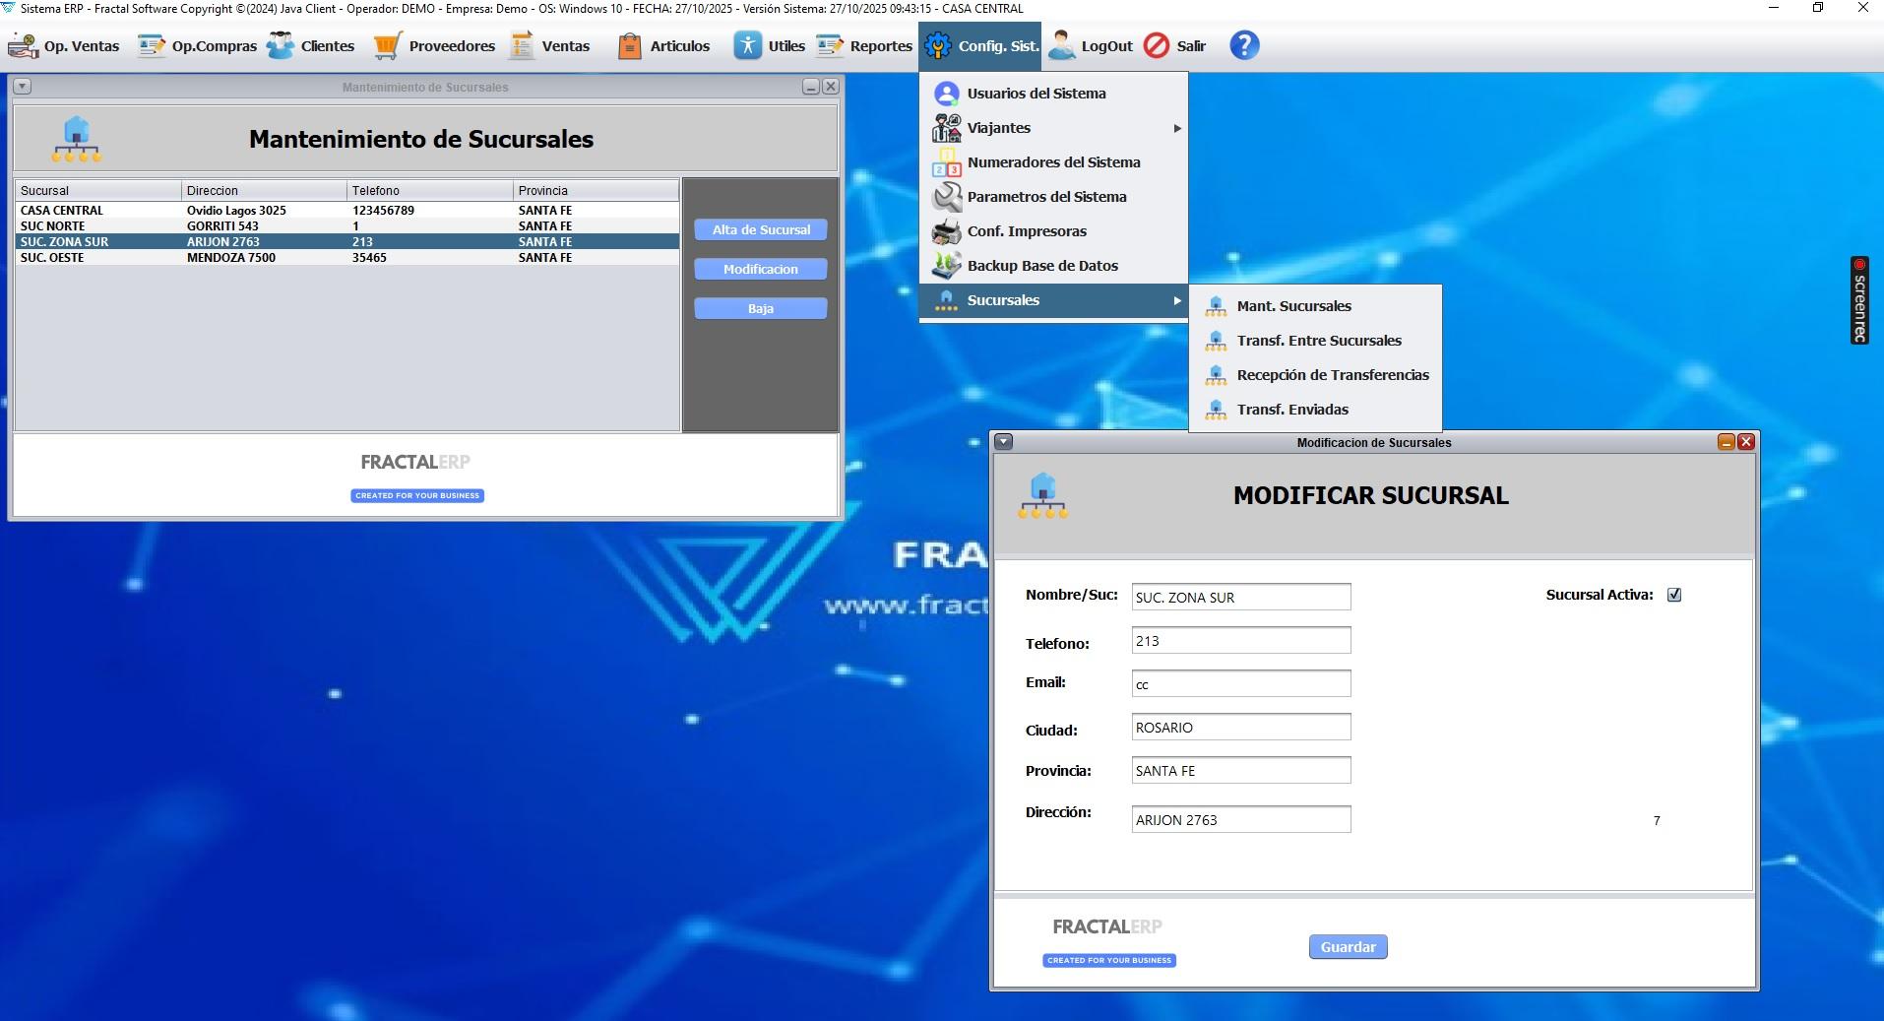Viewport: 1884px width, 1021px height.
Task: Toggle the Sucursal Activa checkbox
Action: click(x=1674, y=595)
